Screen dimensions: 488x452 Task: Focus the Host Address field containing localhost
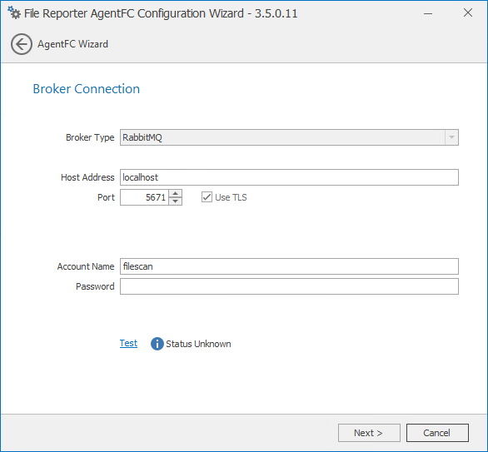pyautogui.click(x=289, y=177)
